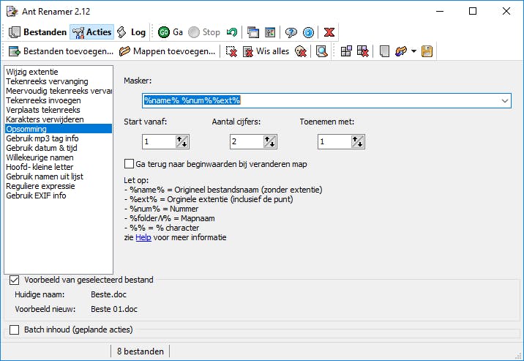Image resolution: width=524 pixels, height=361 pixels.
Task: Check Batch inhoud (geplande acties)
Action: (15, 330)
